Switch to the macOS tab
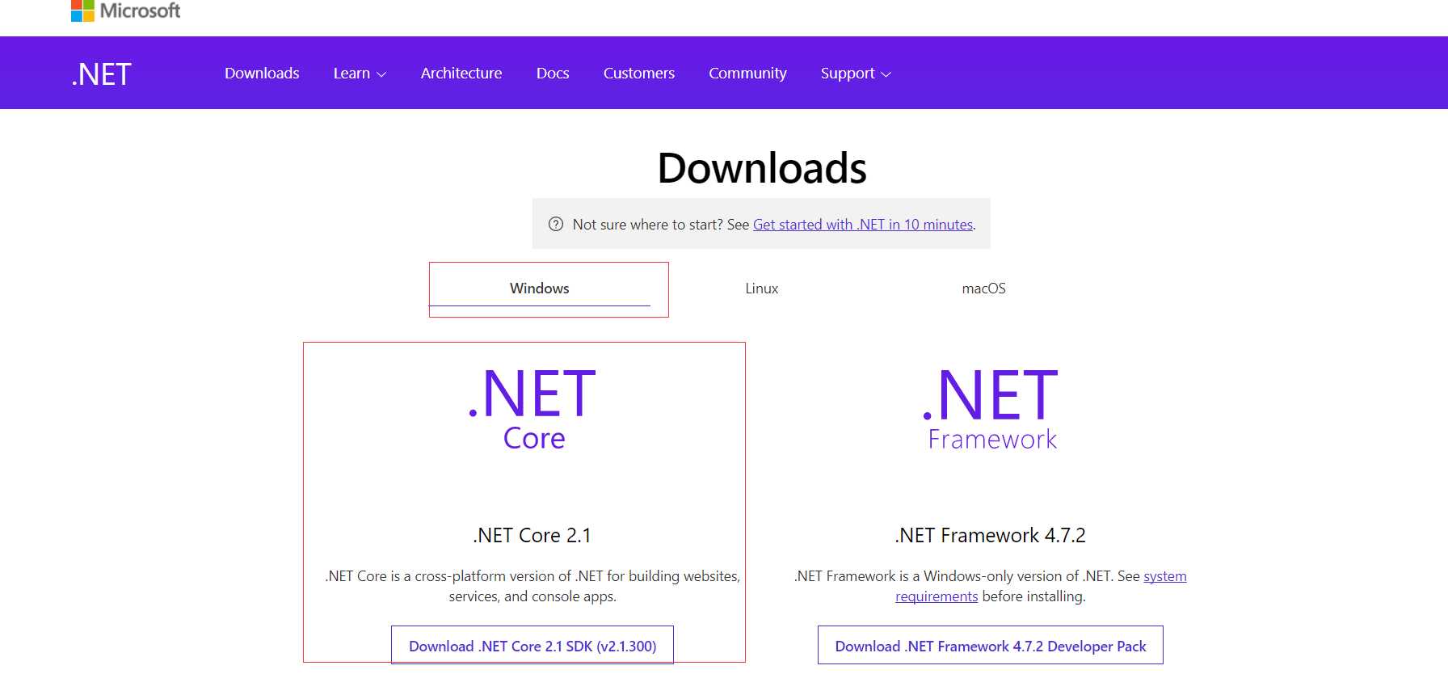This screenshot has width=1448, height=674. 983,289
